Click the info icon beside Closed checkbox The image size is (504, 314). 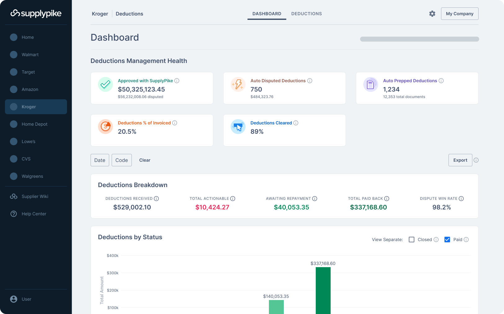click(x=436, y=240)
